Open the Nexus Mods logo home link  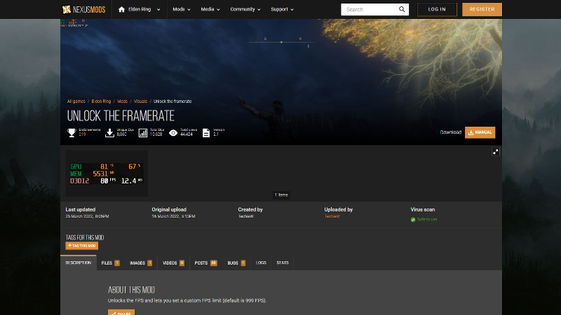click(83, 9)
